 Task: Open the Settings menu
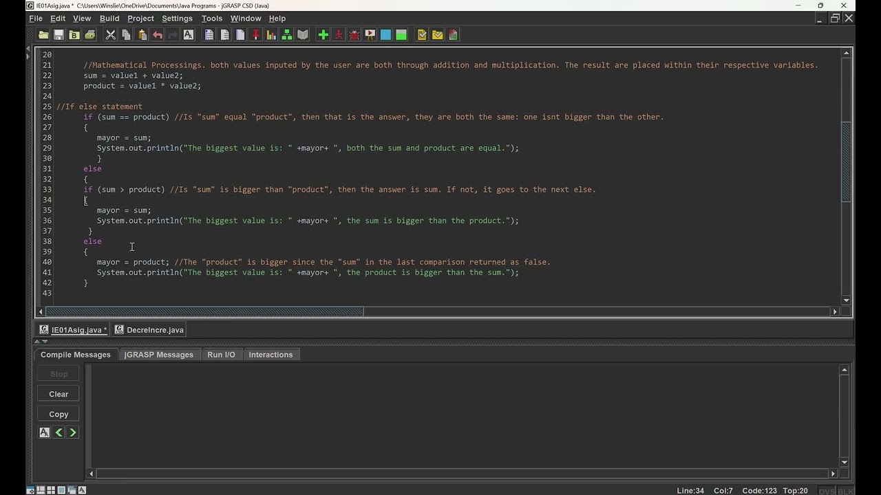pos(177,19)
